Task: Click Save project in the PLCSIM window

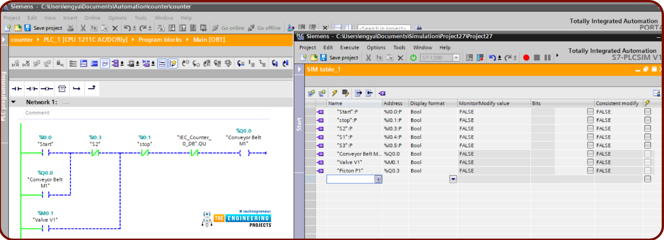Action: 339,58
